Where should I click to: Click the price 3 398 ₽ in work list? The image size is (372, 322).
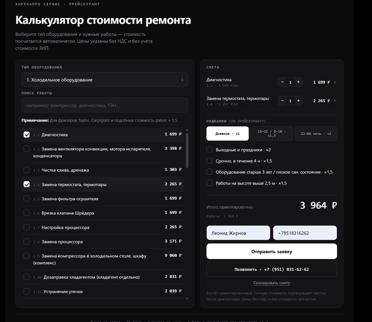(173, 148)
